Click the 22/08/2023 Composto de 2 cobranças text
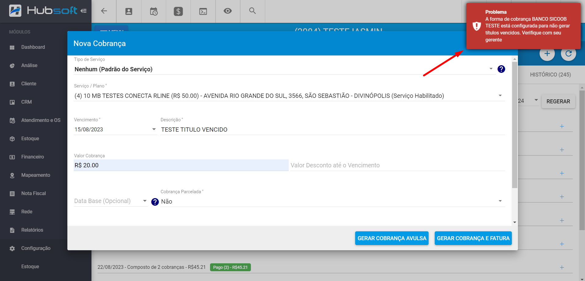This screenshot has width=585, height=281. 152,267
